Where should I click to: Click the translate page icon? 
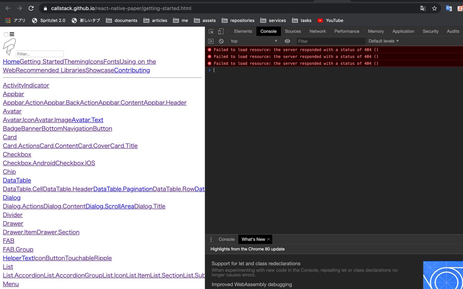pyautogui.click(x=423, y=8)
